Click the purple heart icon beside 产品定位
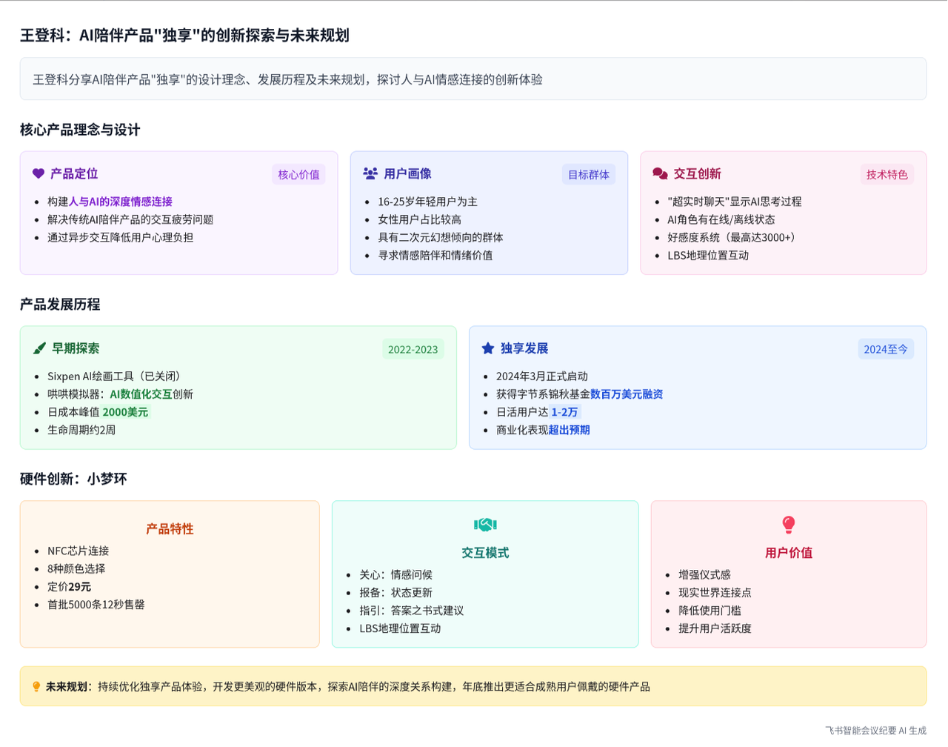 39,173
